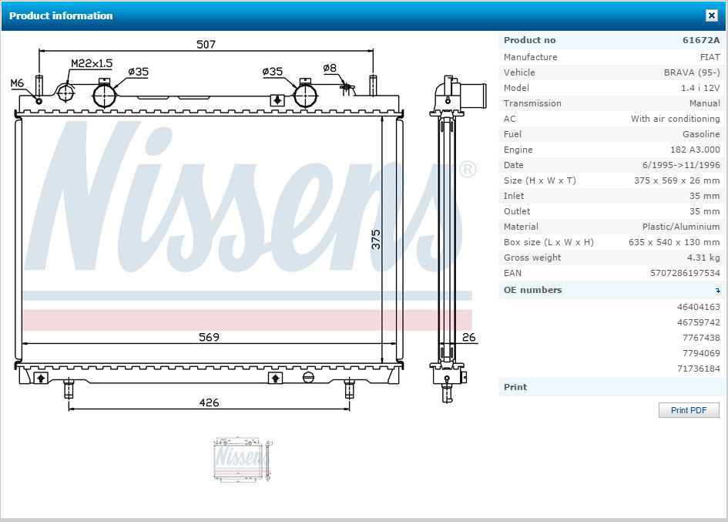Click the Vehicle value BRAVA (95-)
Screen dimensions: 728x522
coord(692,72)
